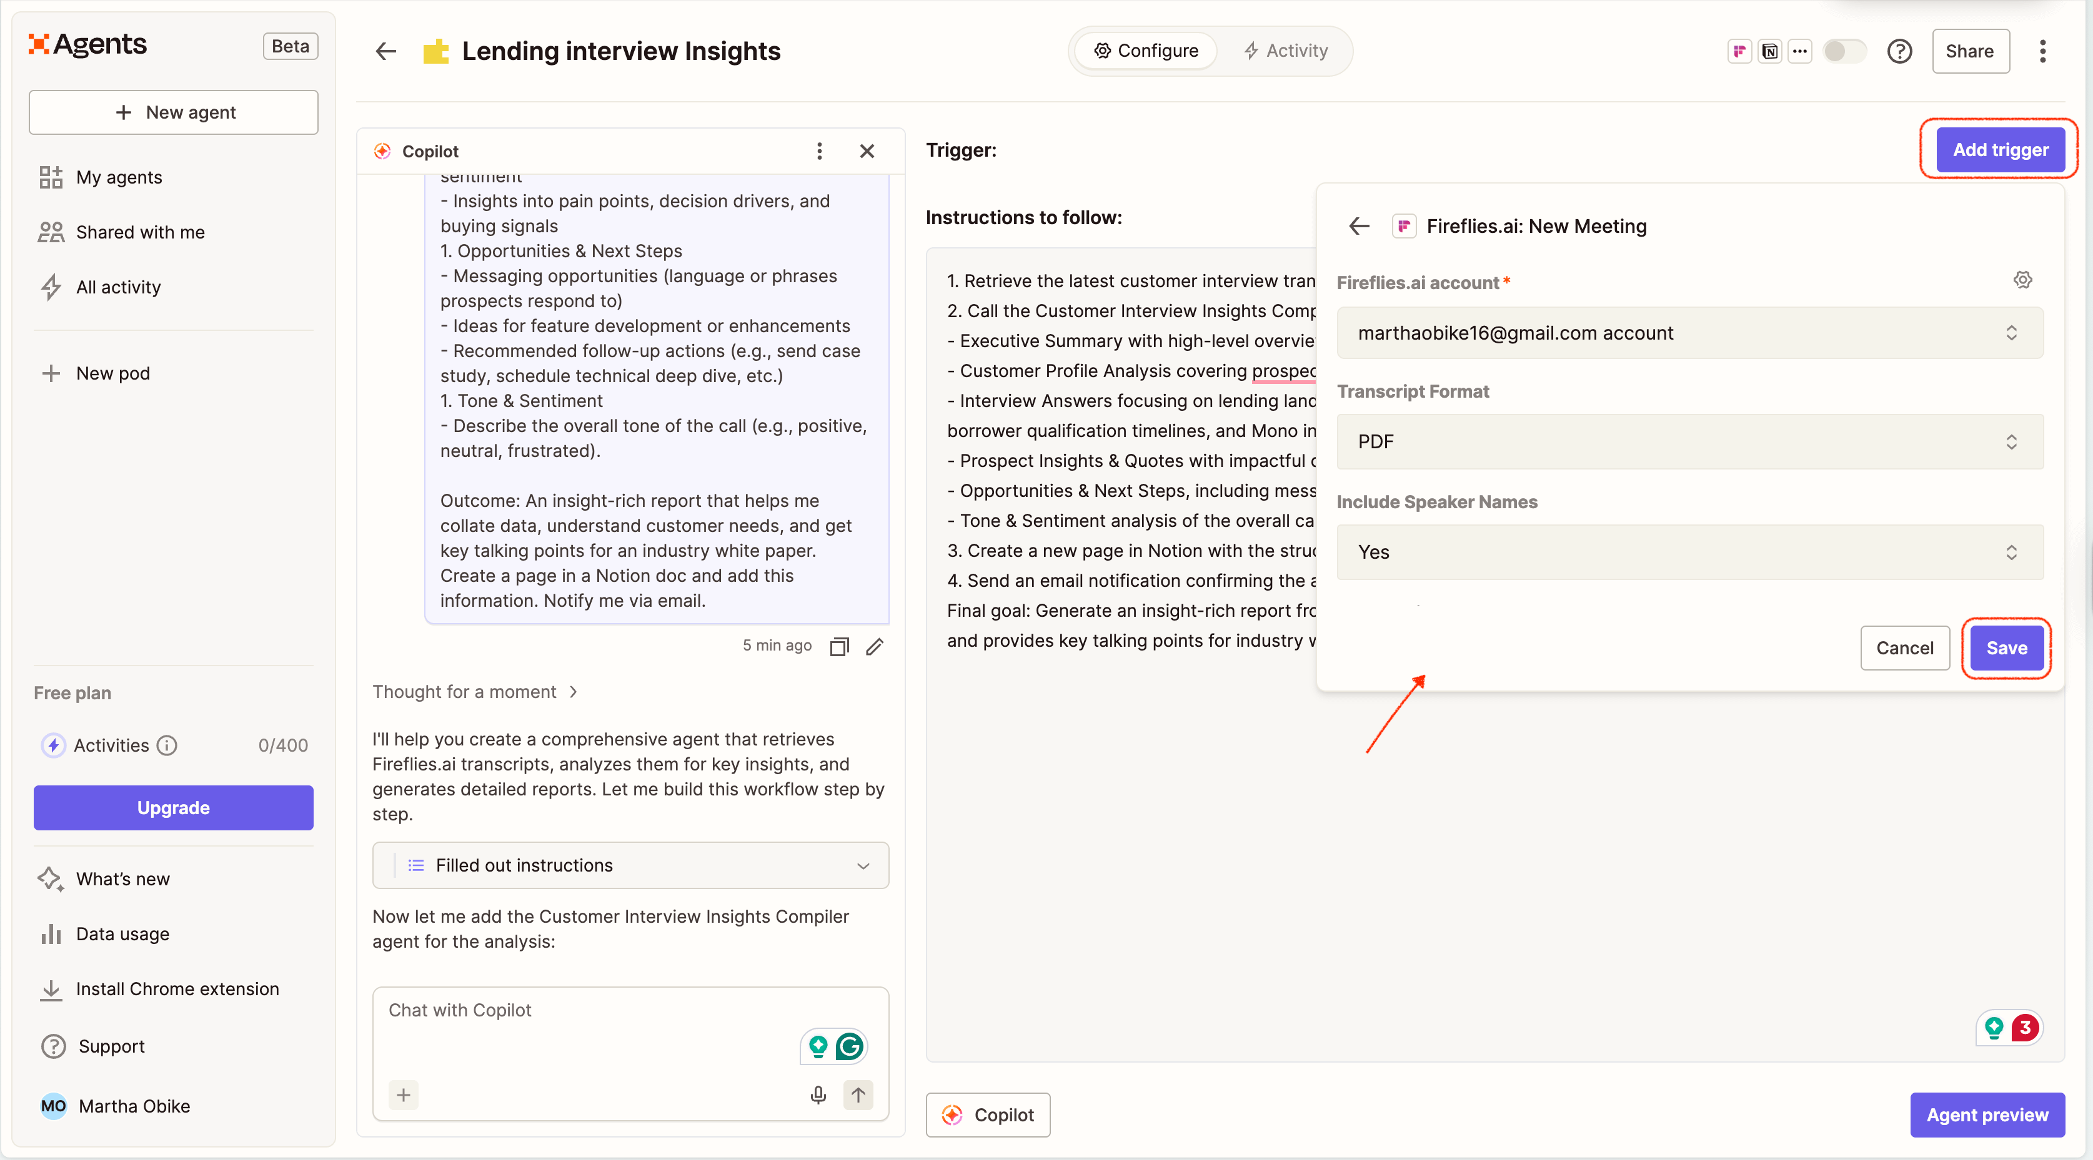The height and width of the screenshot is (1160, 2093).
Task: Expand Filled out instructions section
Action: point(630,865)
